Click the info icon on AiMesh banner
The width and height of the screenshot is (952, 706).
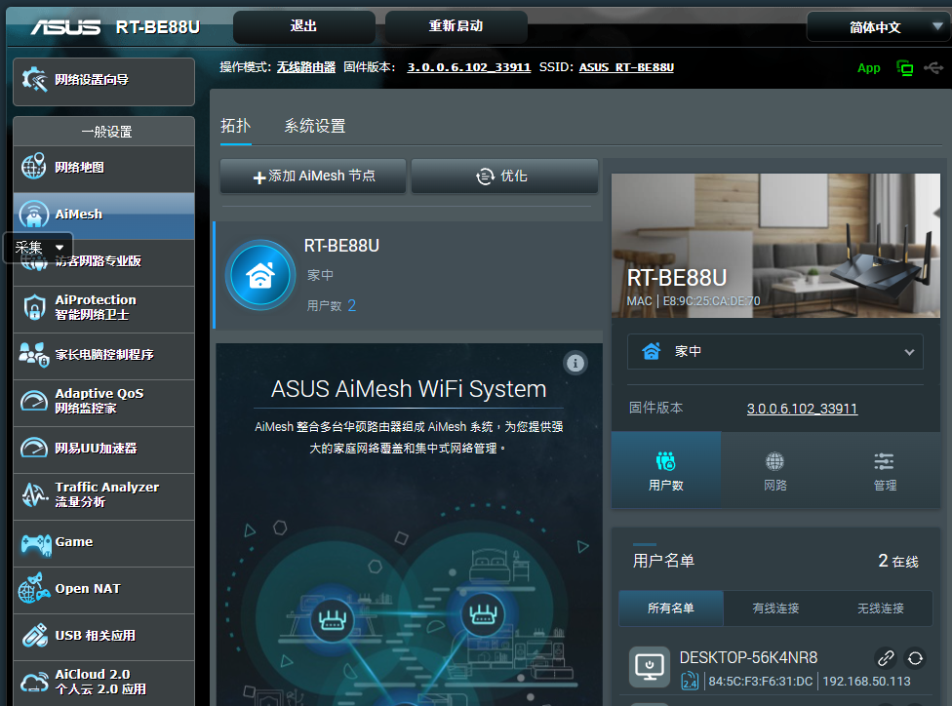(x=575, y=364)
